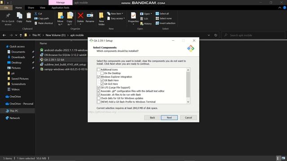The width and height of the screenshot is (287, 161).
Task: Click the Move to folder icon
Action: 61,16
